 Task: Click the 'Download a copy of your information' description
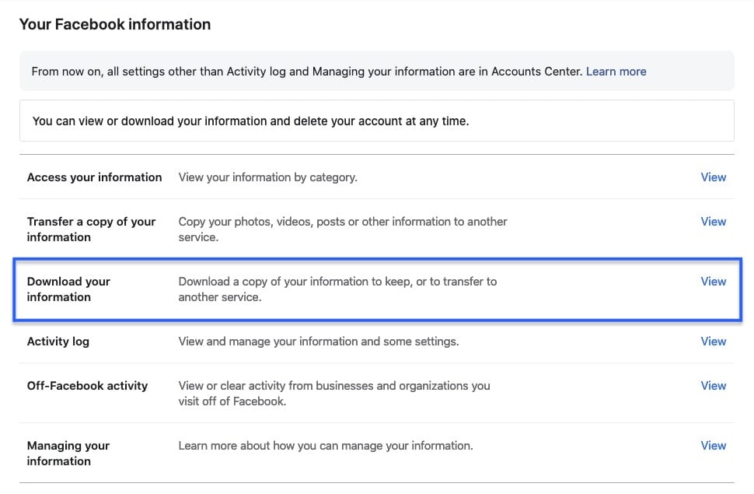(x=337, y=289)
